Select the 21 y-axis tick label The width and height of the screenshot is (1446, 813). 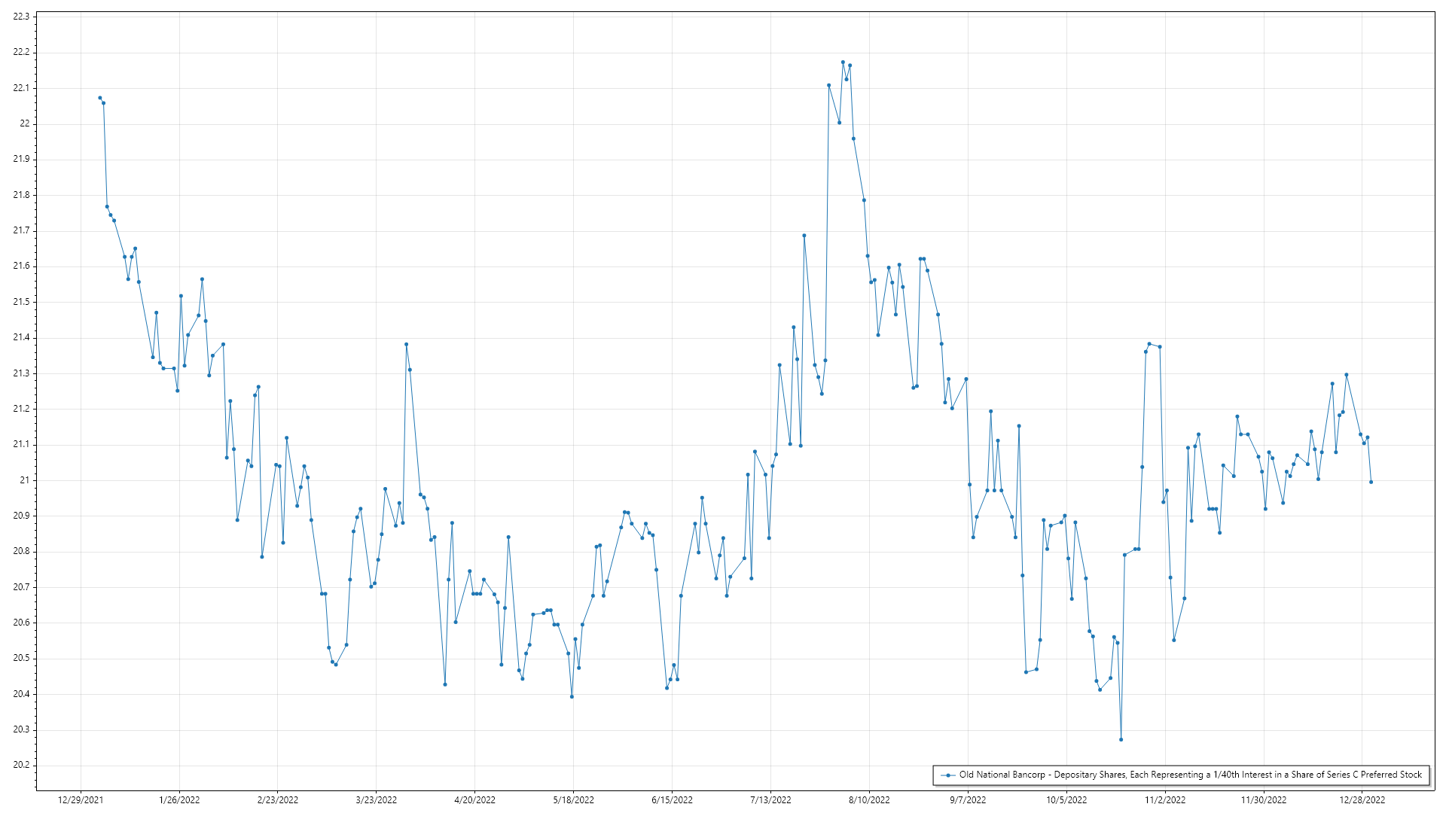coord(25,480)
